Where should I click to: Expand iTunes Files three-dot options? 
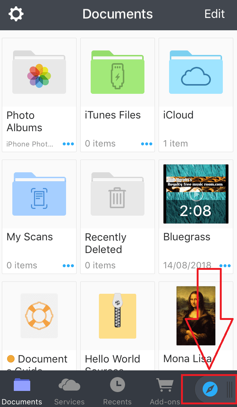(x=147, y=144)
